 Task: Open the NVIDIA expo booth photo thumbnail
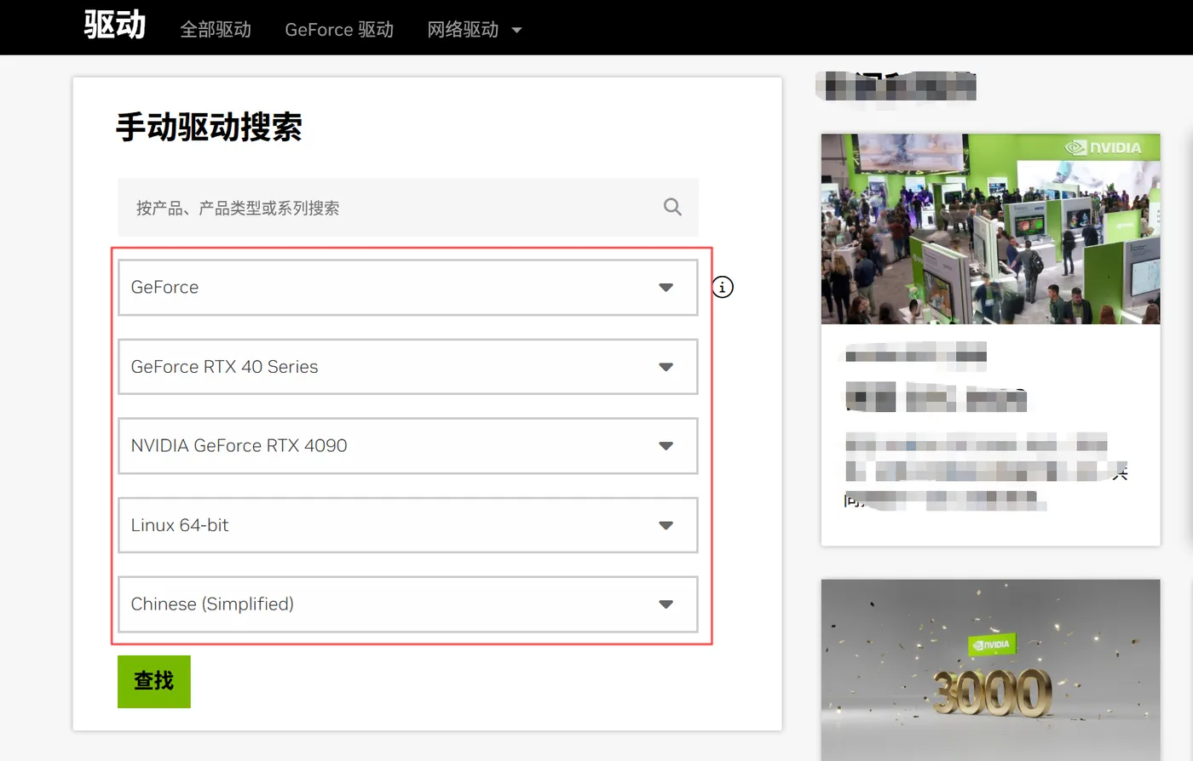990,229
